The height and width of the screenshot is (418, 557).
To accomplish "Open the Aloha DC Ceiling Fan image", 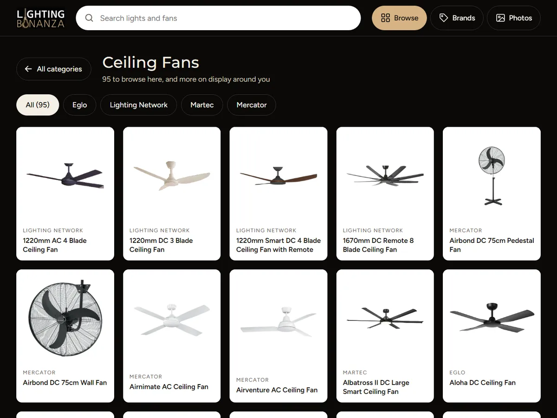I will (x=492, y=318).
